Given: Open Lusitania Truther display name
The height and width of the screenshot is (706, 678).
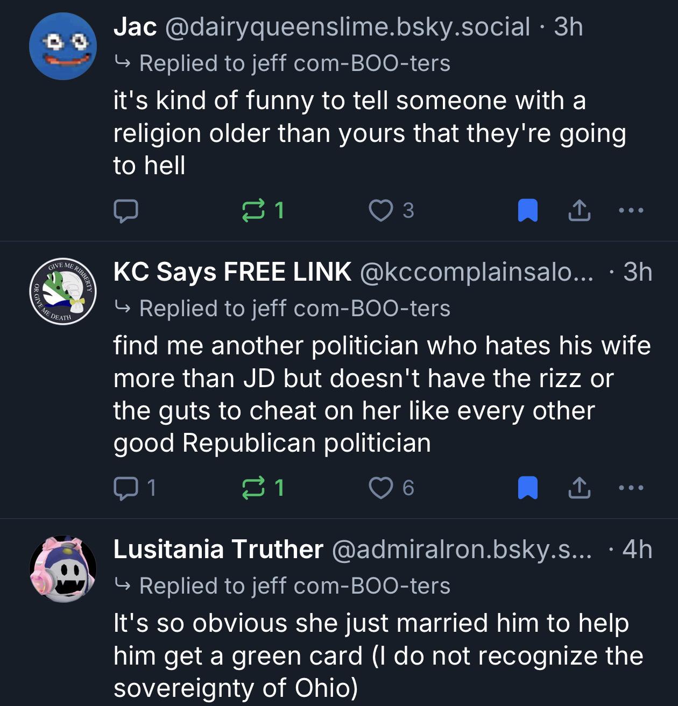Looking at the screenshot, I should coord(218,550).
